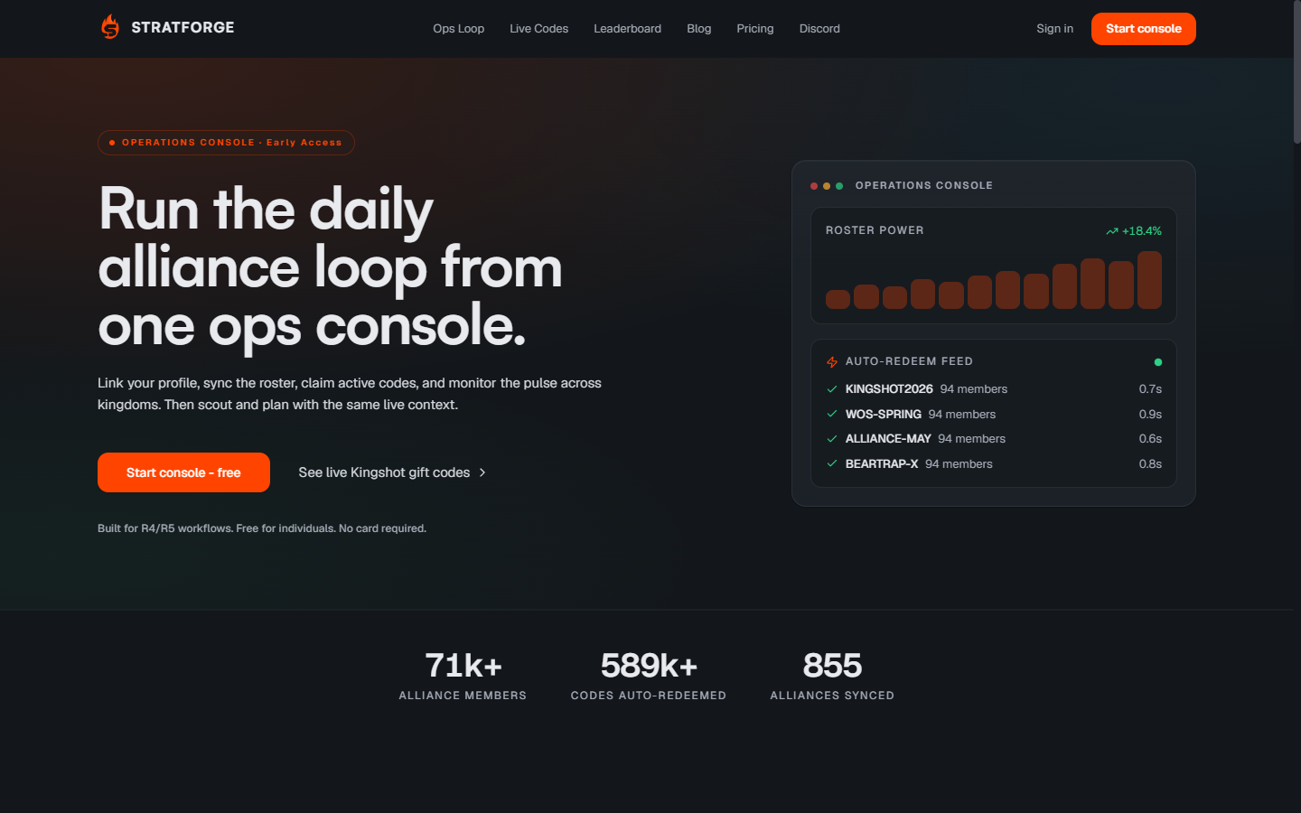Click the Start console header button
Screen dimensions: 1301x813
click(1143, 29)
